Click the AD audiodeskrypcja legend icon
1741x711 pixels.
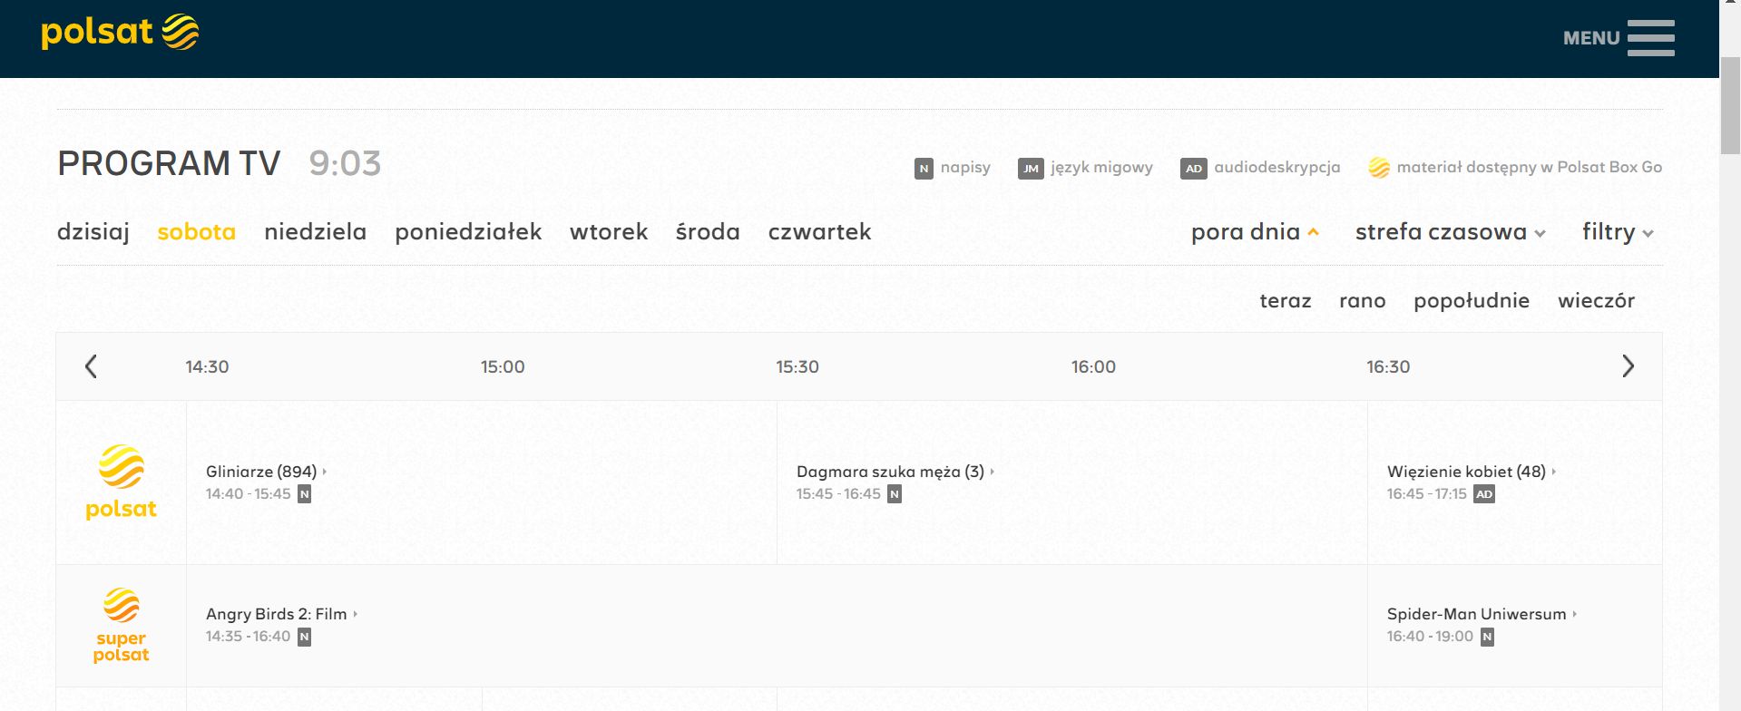(1194, 169)
